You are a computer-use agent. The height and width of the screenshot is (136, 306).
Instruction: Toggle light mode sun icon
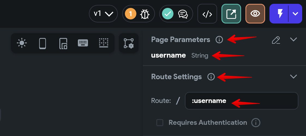pyautogui.click(x=22, y=43)
